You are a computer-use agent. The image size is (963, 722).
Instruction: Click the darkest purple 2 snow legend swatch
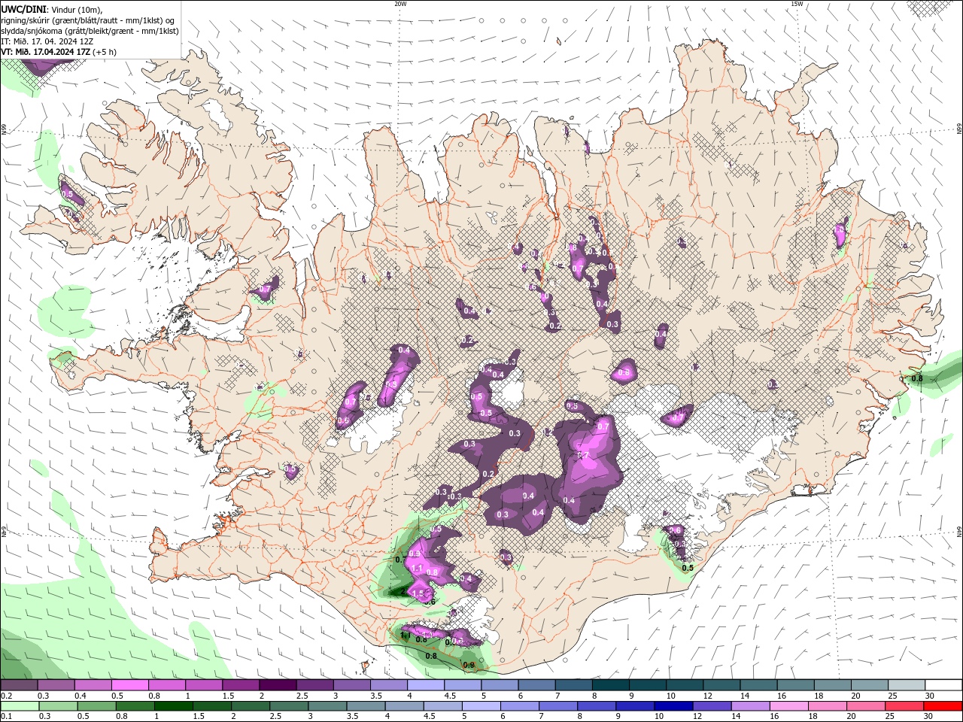[x=278, y=685]
